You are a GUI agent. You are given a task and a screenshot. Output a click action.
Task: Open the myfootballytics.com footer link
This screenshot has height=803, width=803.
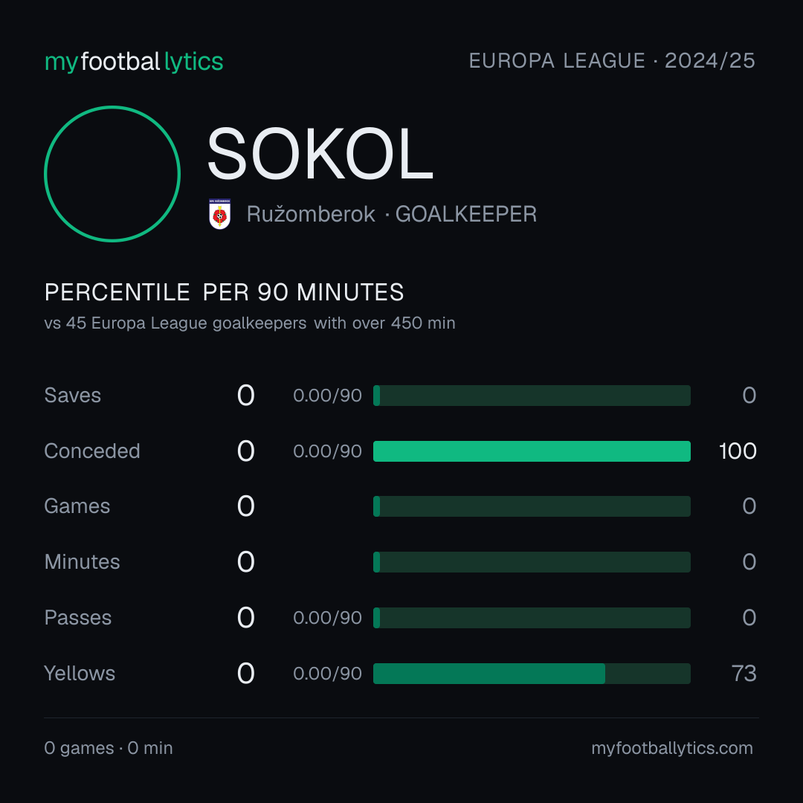pyautogui.click(x=672, y=748)
